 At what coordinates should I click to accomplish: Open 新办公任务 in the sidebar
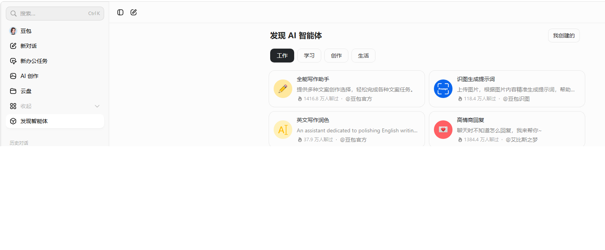point(55,61)
